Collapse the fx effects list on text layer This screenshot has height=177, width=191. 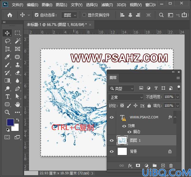175,117
